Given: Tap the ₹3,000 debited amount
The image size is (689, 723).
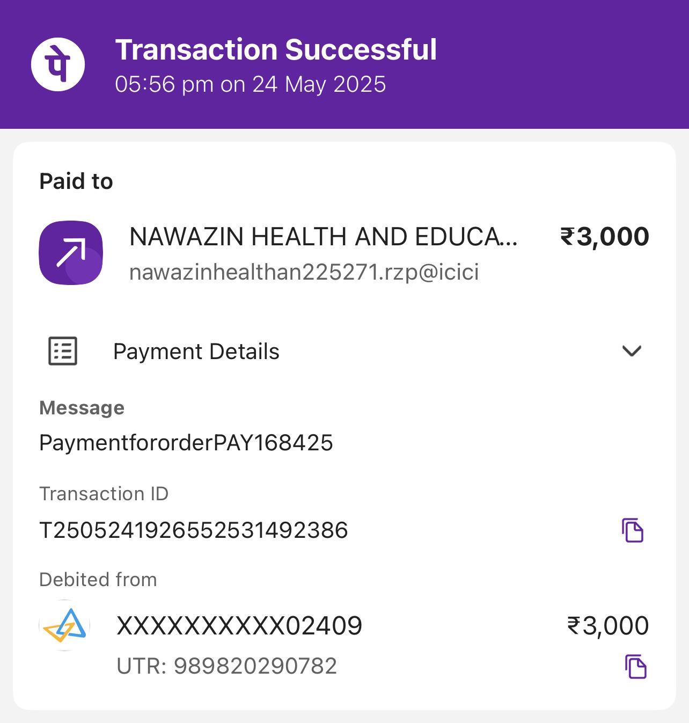Looking at the screenshot, I should coord(608,626).
